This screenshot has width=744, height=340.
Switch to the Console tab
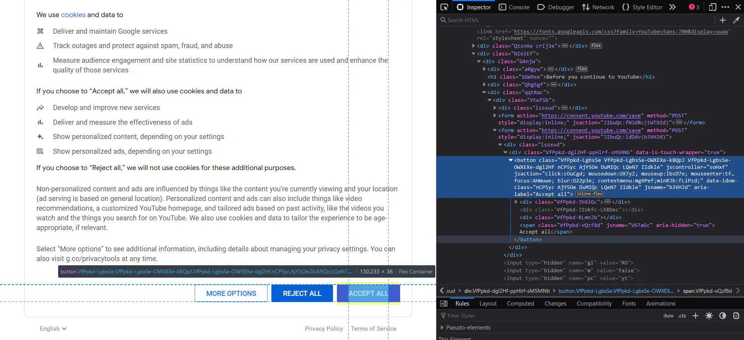(x=514, y=7)
